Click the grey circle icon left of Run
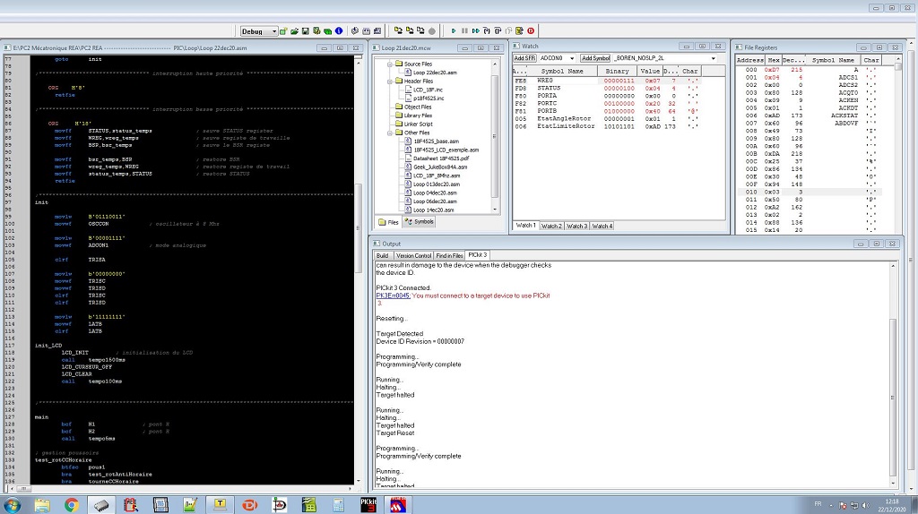 point(432,31)
